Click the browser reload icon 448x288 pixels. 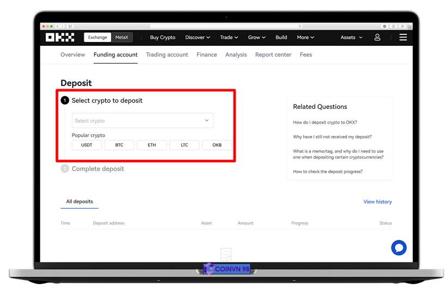tap(300, 26)
